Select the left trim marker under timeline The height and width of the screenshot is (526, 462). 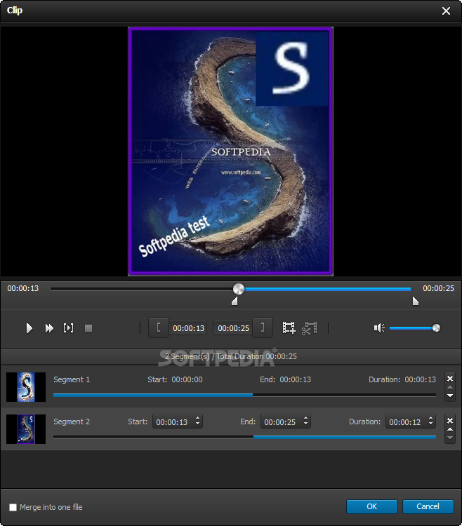coord(235,301)
